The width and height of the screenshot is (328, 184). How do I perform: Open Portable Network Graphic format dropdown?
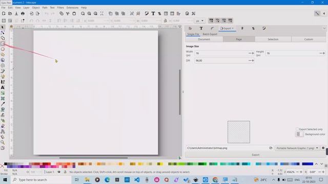pos(297,148)
